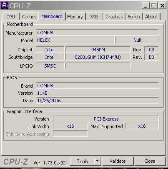The width and height of the screenshot is (168, 169).
Task: Click the i945PM chipset value
Action: pyautogui.click(x=98, y=50)
